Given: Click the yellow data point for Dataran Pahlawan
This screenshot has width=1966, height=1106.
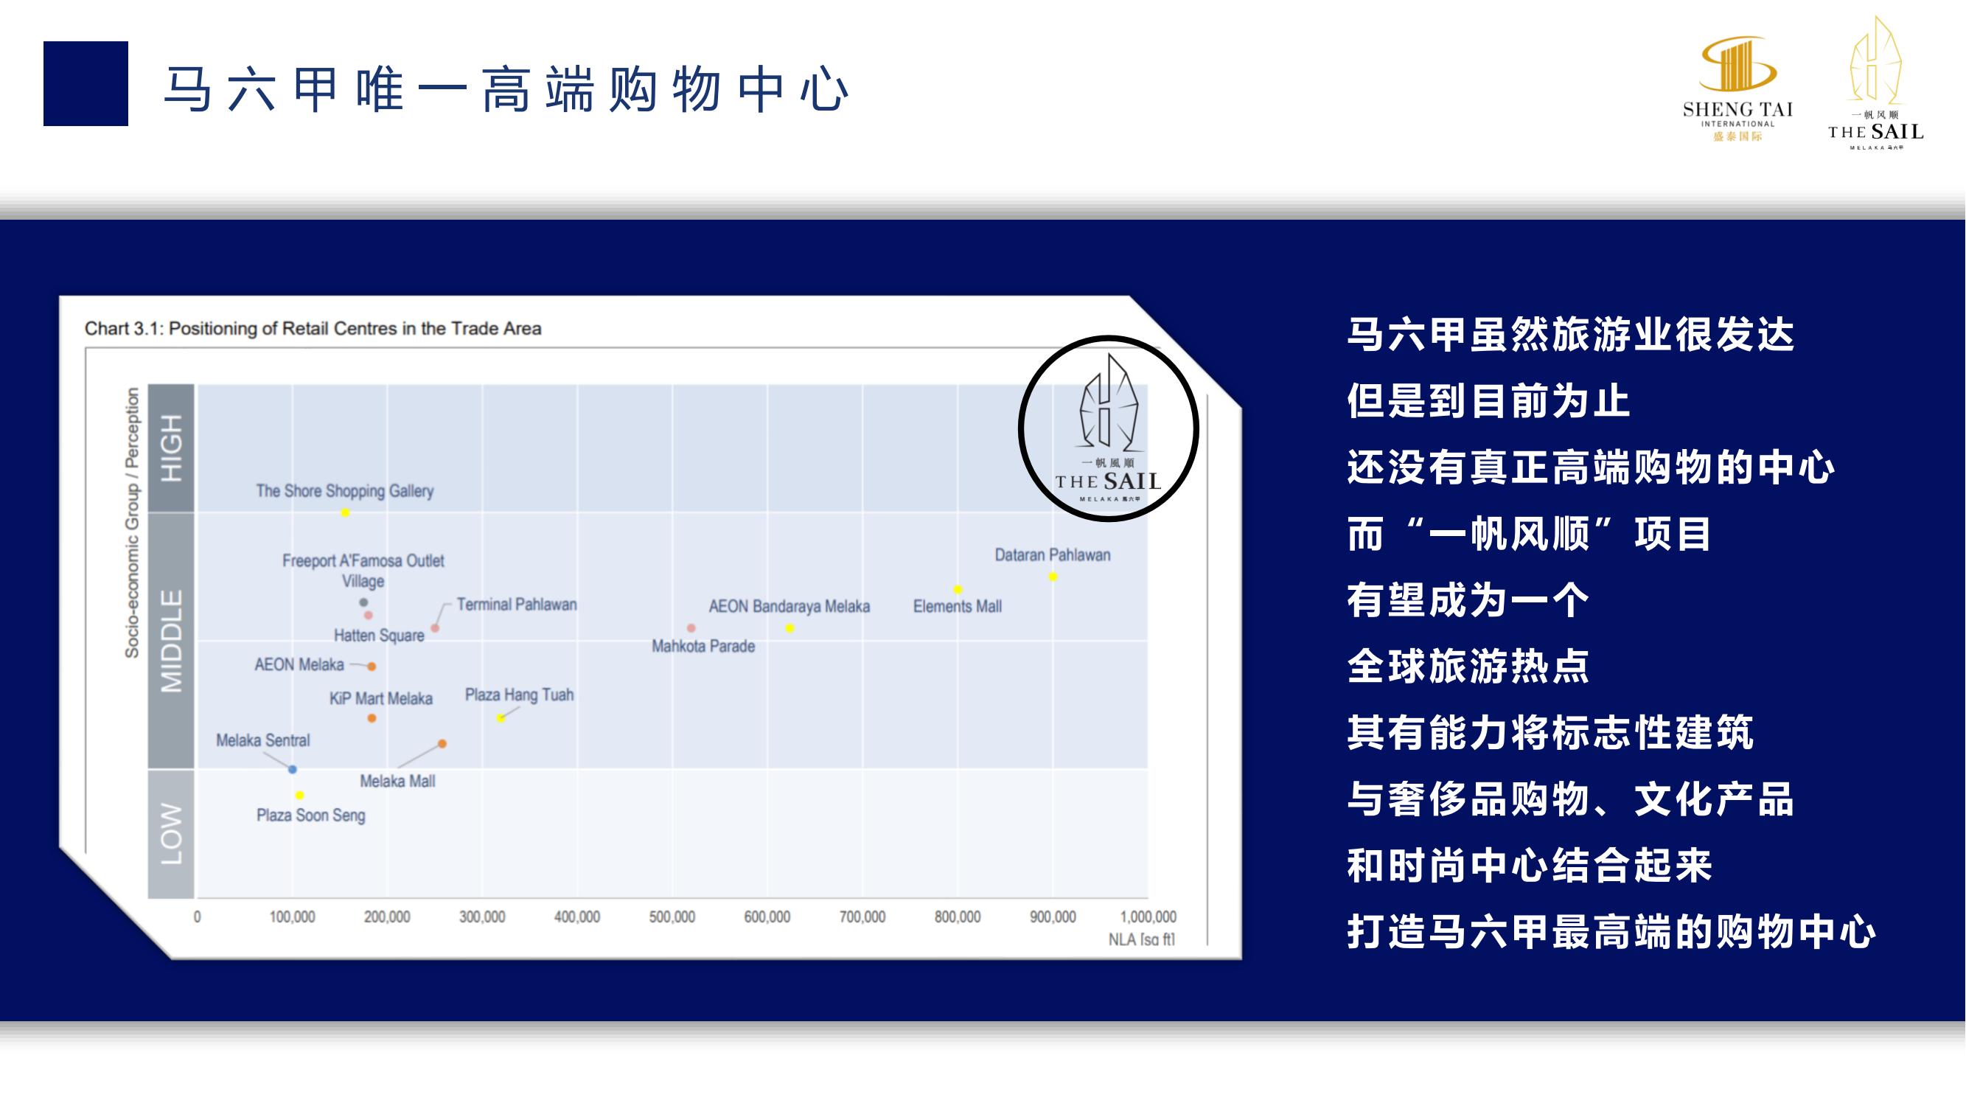Looking at the screenshot, I should (x=1053, y=577).
